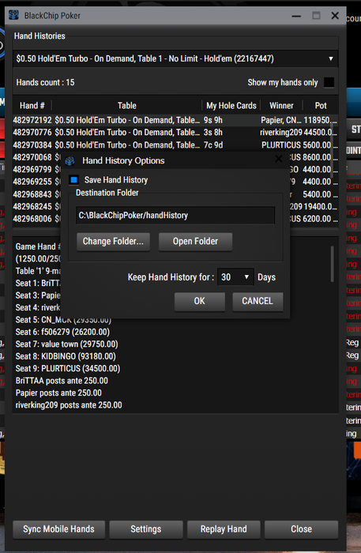Click Seat 8: KIDBINGO line
Screen dimensions: 361x553
pos(66,356)
